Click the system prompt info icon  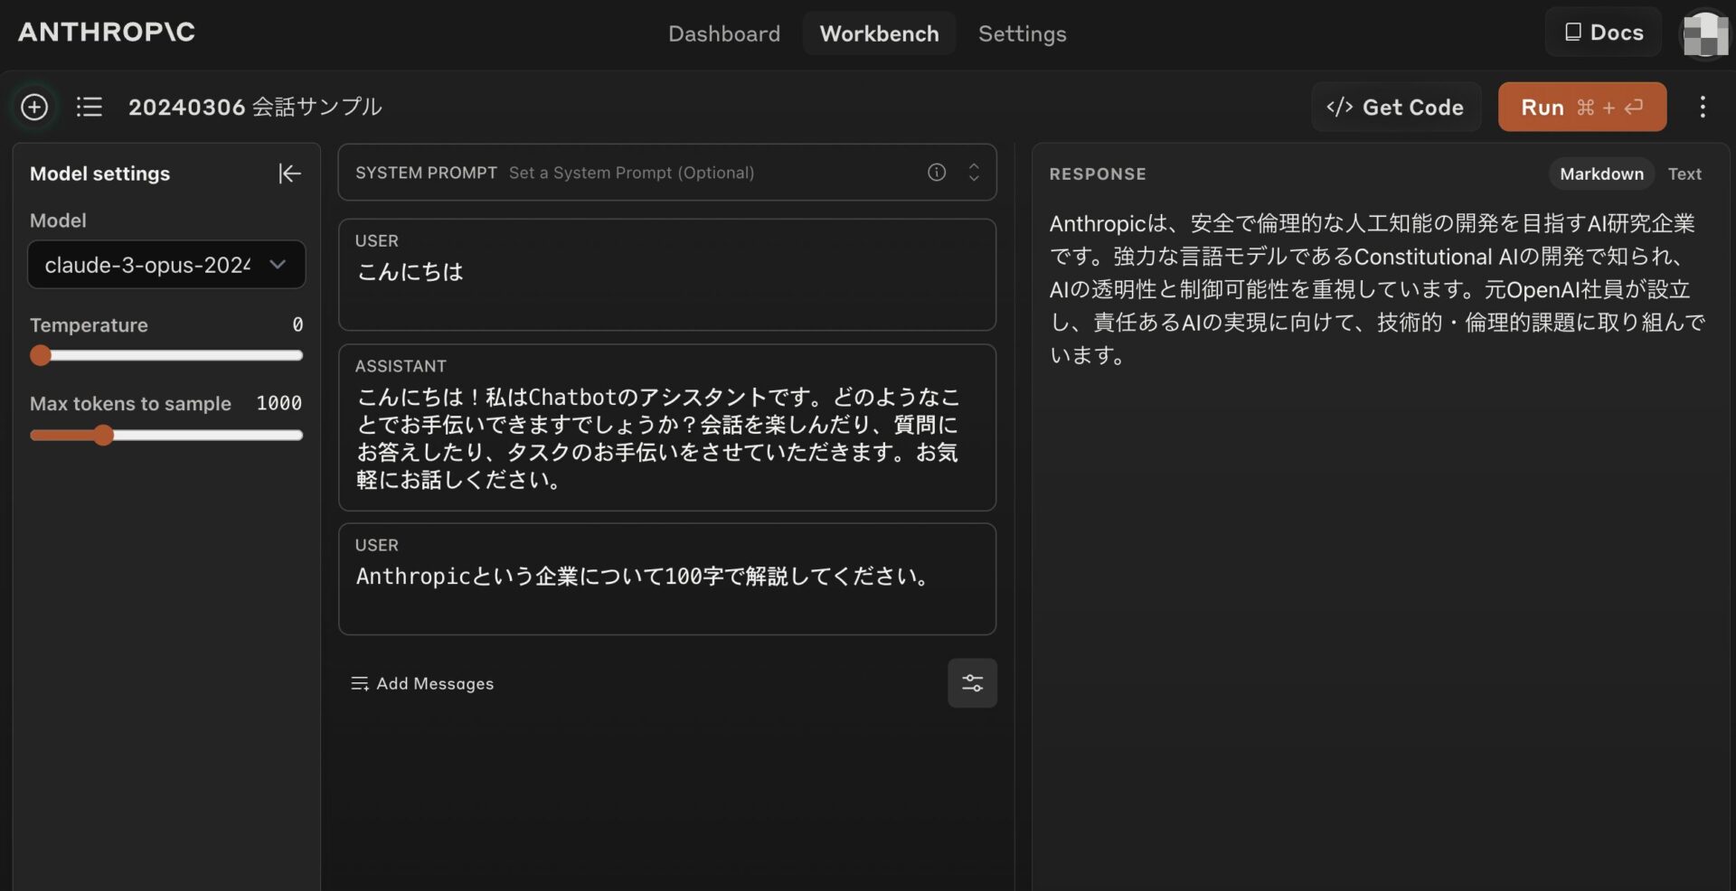point(937,173)
